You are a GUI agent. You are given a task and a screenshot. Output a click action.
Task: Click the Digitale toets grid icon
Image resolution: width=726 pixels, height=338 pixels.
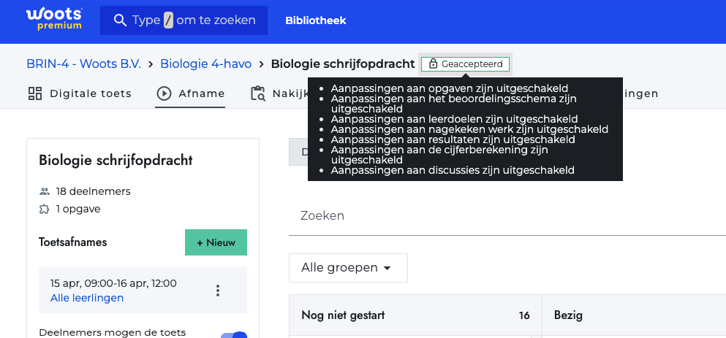(x=35, y=93)
